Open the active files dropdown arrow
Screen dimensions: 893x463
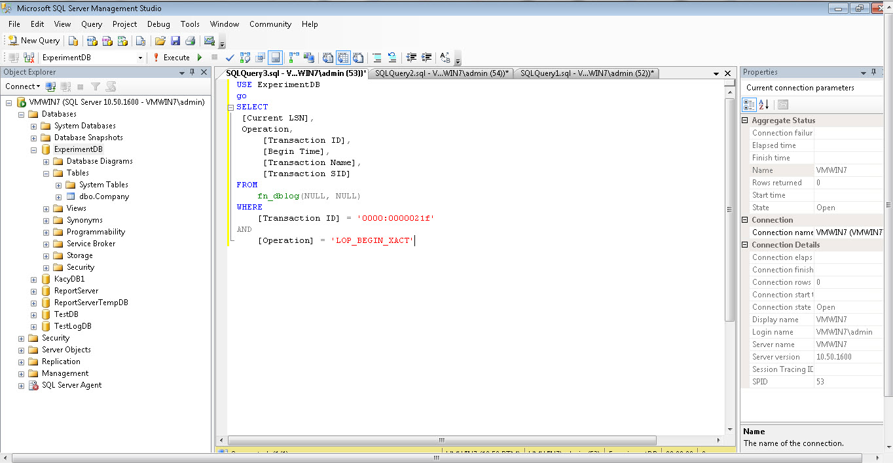click(x=715, y=73)
